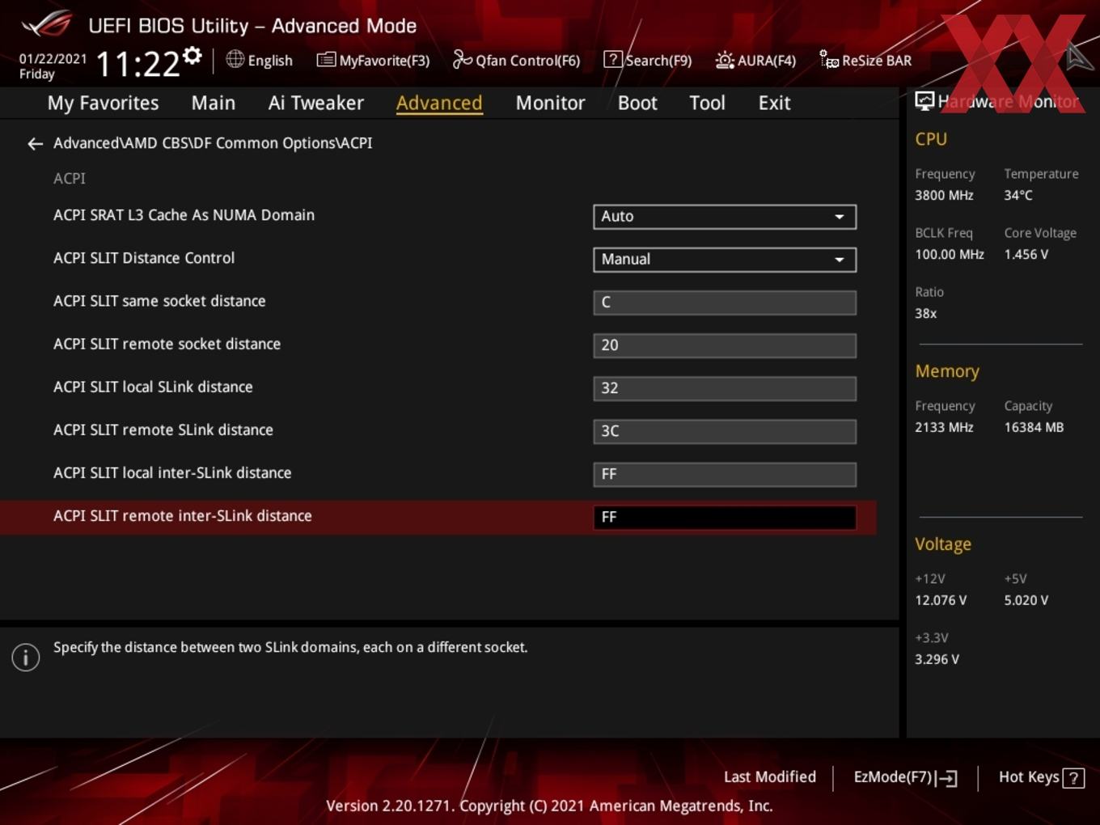This screenshot has width=1100, height=825.
Task: Click the Ratio value 38x
Action: [x=926, y=313]
